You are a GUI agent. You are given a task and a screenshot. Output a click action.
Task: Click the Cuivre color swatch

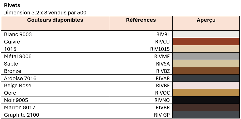tap(206, 42)
